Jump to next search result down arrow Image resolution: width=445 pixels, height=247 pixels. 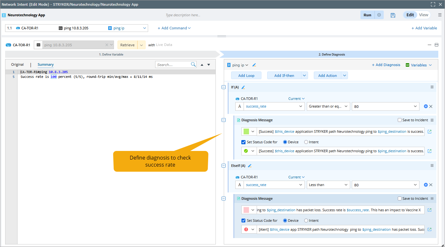(209, 65)
